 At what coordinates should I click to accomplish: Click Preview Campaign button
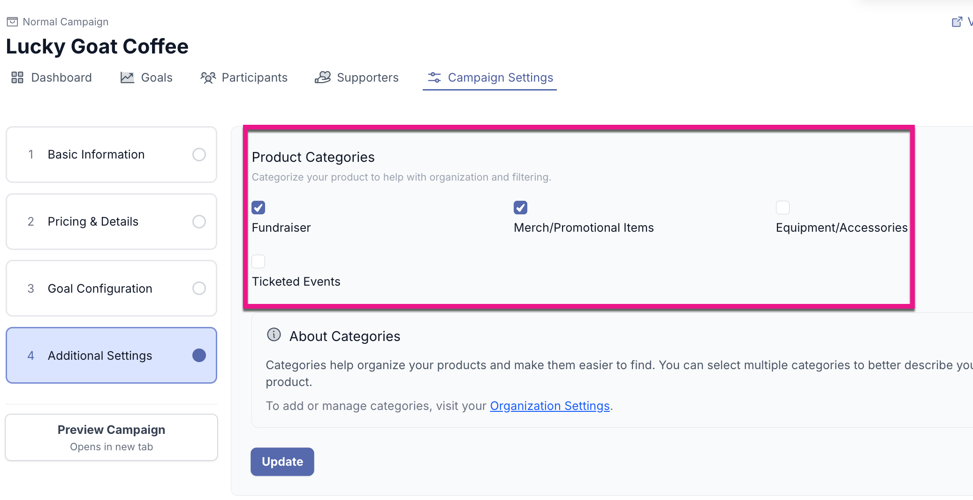click(x=111, y=437)
